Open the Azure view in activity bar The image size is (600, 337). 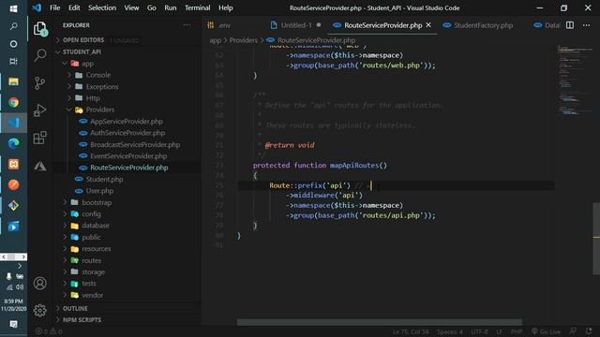tap(39, 166)
